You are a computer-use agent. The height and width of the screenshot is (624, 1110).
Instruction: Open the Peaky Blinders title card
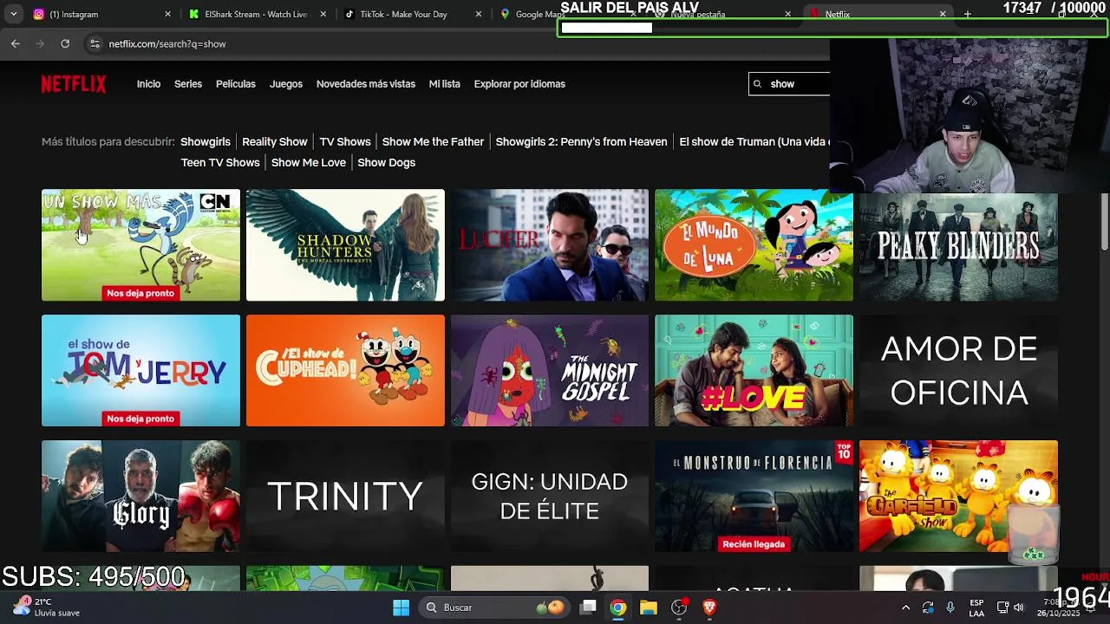tap(958, 245)
